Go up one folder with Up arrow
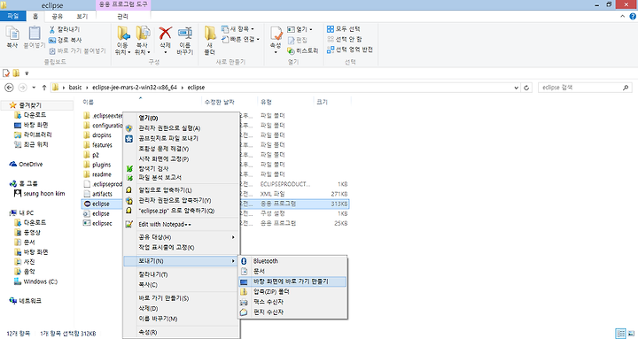The image size is (638, 339). pyautogui.click(x=44, y=88)
